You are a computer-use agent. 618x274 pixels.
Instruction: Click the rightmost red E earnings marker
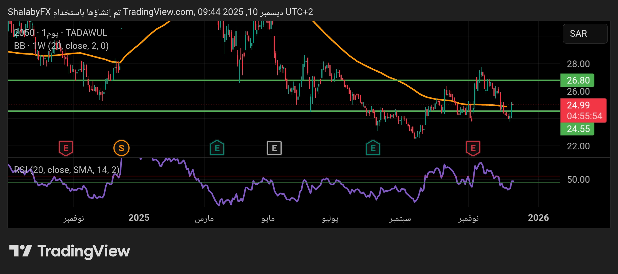(x=473, y=148)
